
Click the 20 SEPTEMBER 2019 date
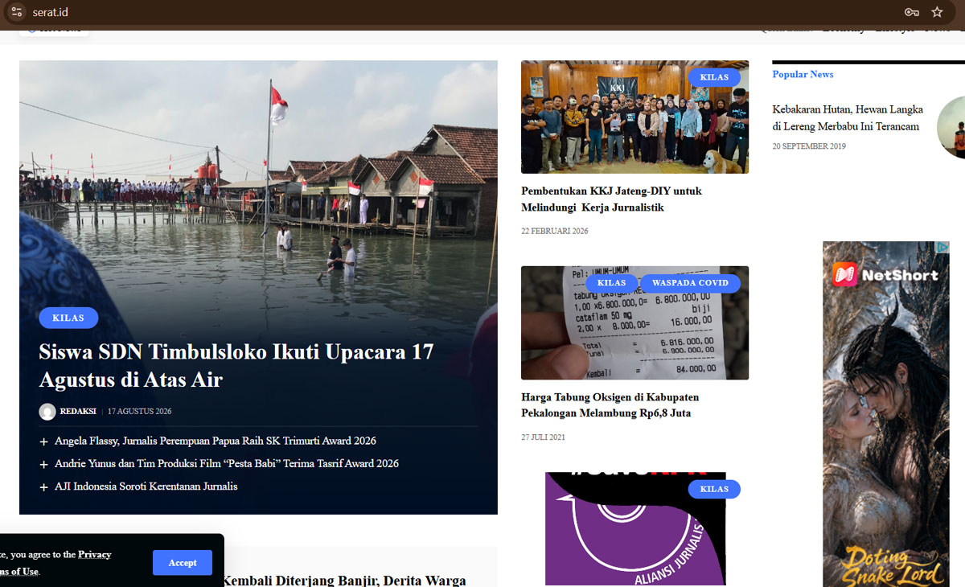click(x=809, y=146)
